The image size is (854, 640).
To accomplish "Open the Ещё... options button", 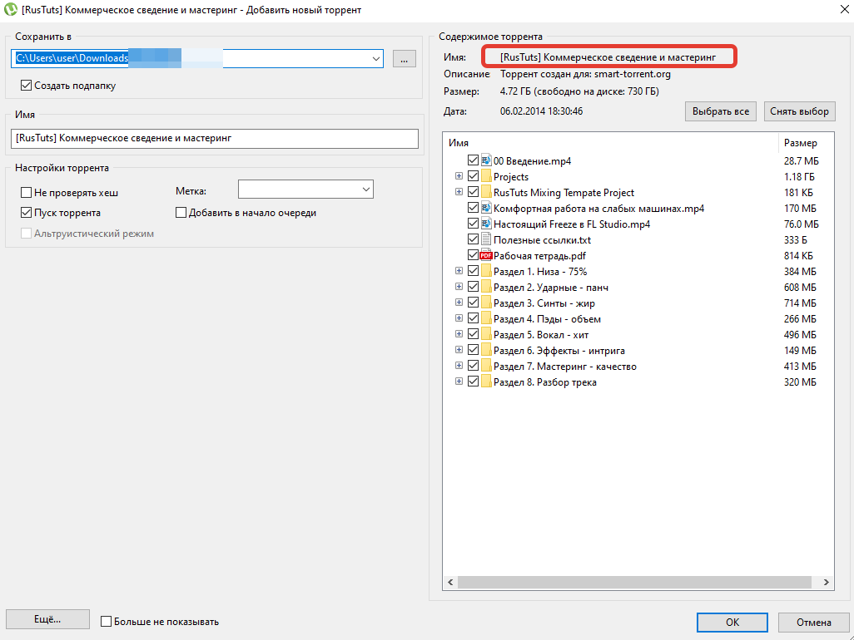I will pos(47,619).
